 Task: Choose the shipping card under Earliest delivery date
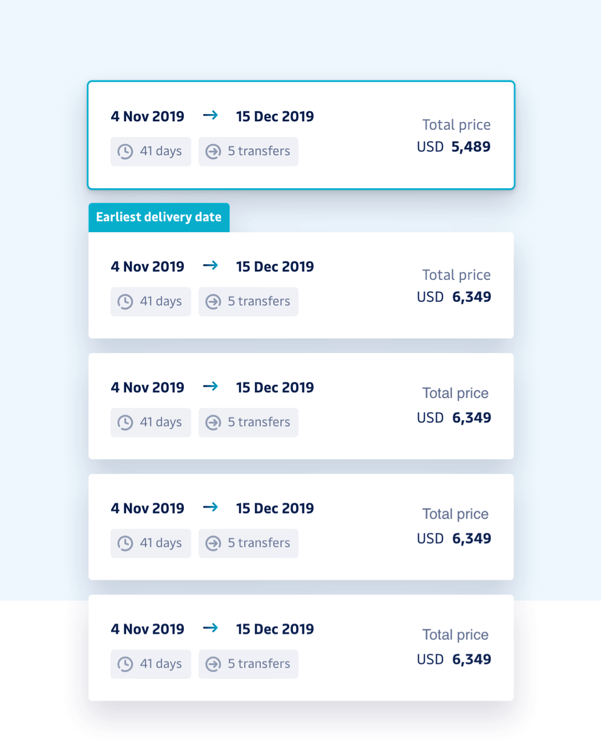click(x=301, y=285)
